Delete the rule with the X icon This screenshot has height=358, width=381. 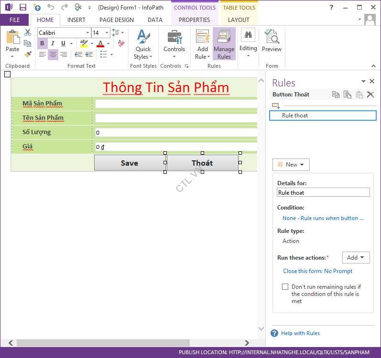coord(370,95)
